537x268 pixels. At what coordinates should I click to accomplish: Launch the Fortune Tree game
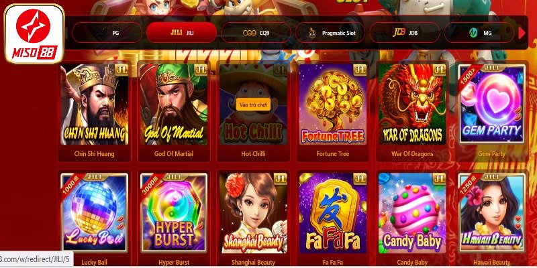(x=333, y=105)
